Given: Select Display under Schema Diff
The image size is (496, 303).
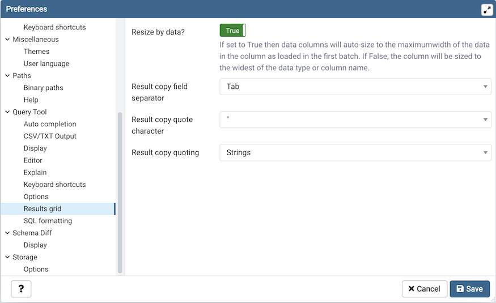Looking at the screenshot, I should 35,245.
